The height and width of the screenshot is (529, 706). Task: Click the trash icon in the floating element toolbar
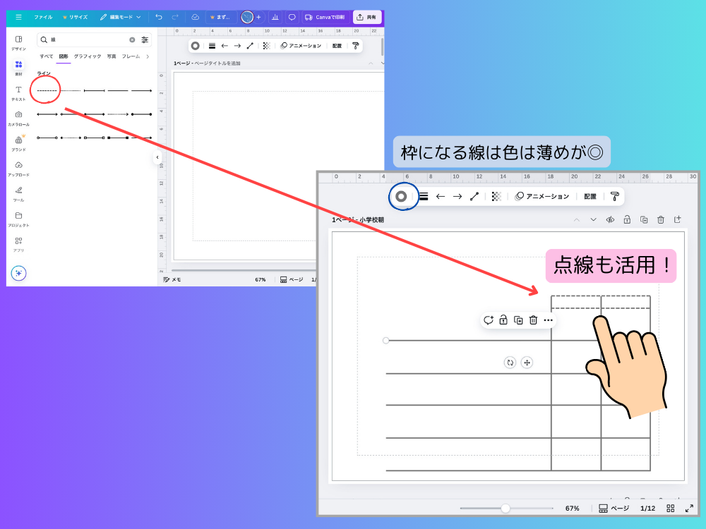point(533,320)
